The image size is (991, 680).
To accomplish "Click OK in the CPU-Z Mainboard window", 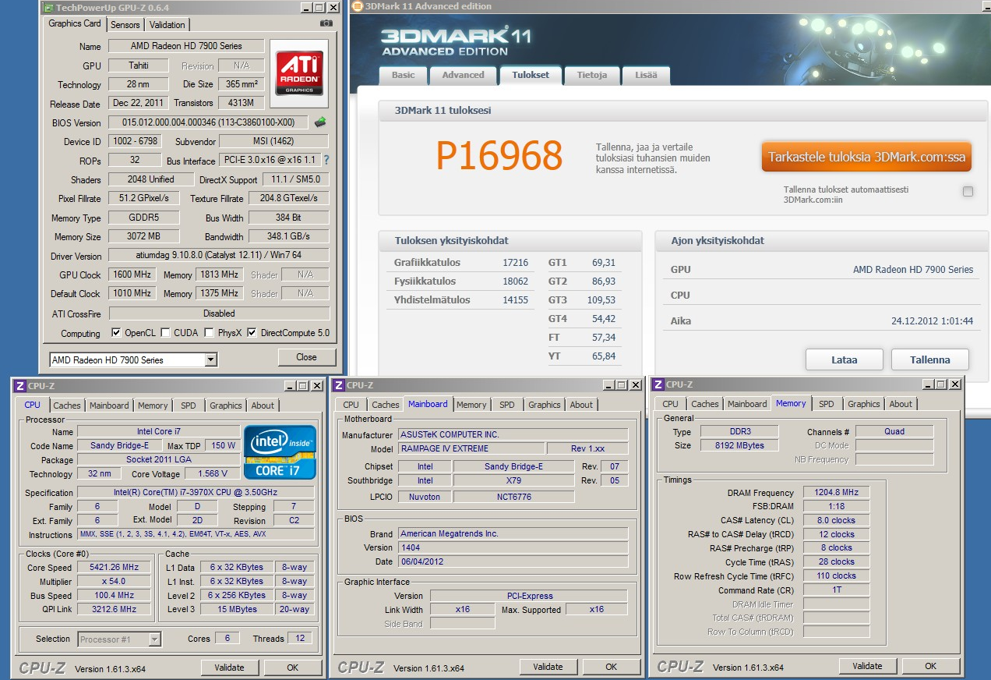I will [x=612, y=667].
